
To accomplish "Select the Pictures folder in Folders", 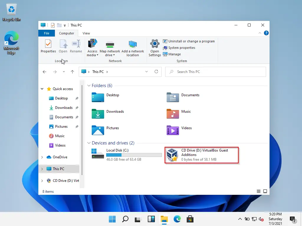I will (x=105, y=130).
